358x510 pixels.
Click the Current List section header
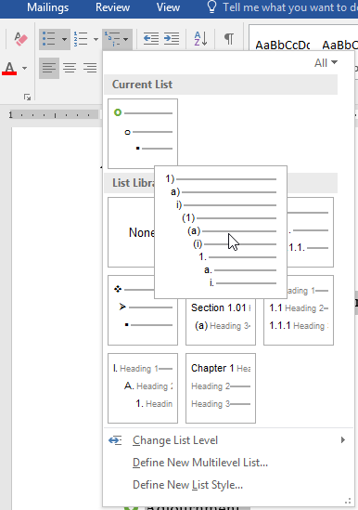221,85
